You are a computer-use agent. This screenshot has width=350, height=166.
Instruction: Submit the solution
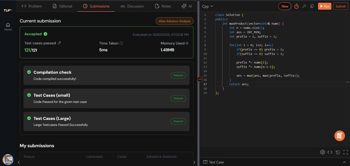(x=341, y=6)
